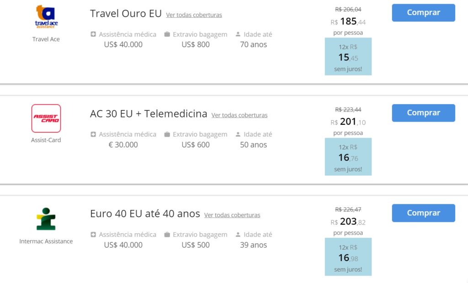
Task: Select the Euro 40 EU até 40 anos title
Action: point(145,214)
